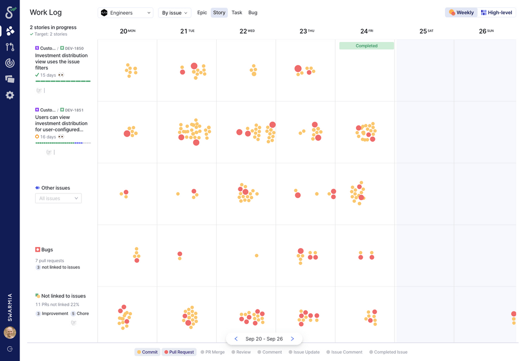
Task: Click the Bugs red issue icon
Action: [x=38, y=250]
